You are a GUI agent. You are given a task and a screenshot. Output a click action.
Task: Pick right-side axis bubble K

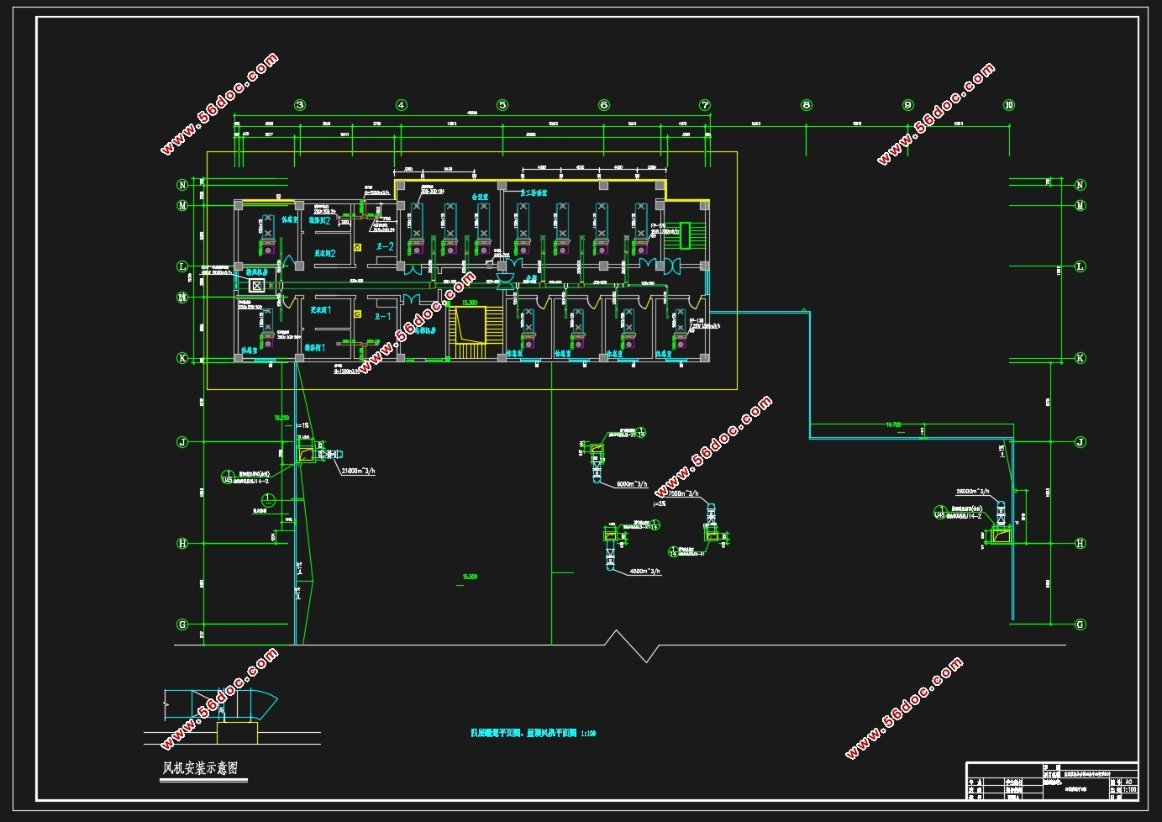[1081, 358]
